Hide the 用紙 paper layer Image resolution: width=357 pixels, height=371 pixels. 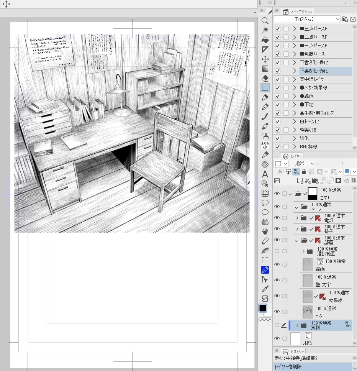pyautogui.click(x=277, y=338)
